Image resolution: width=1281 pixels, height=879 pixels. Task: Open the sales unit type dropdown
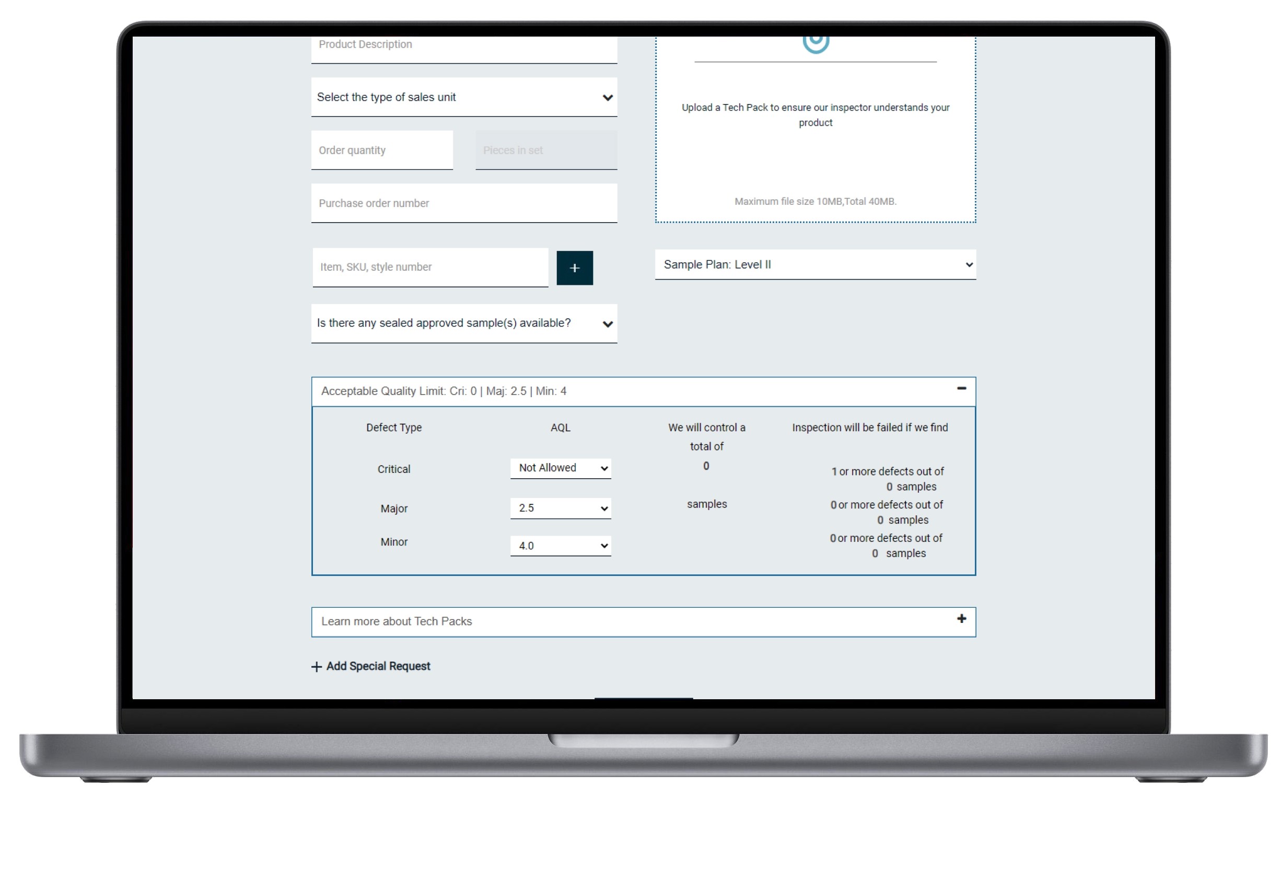pyautogui.click(x=463, y=97)
